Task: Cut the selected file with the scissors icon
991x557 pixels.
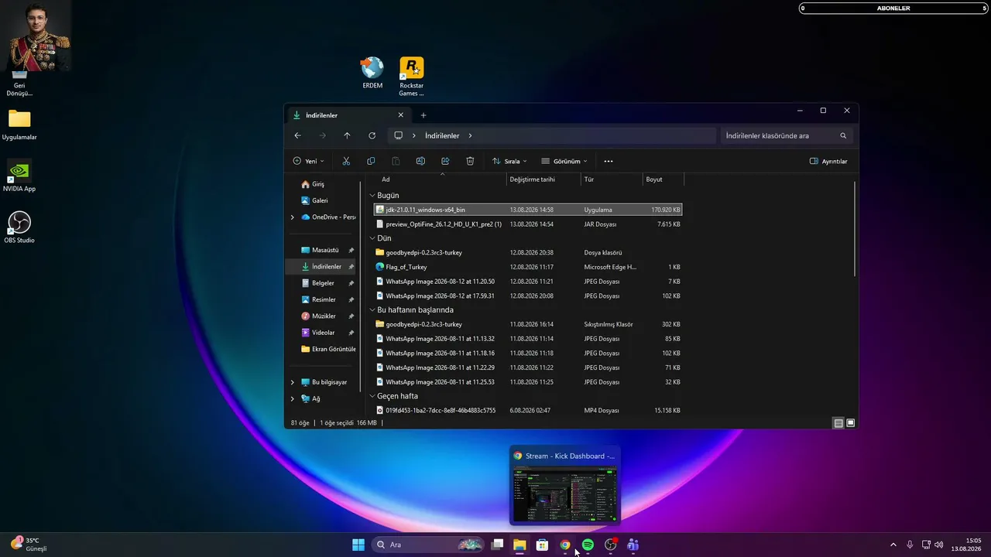Action: click(x=346, y=161)
